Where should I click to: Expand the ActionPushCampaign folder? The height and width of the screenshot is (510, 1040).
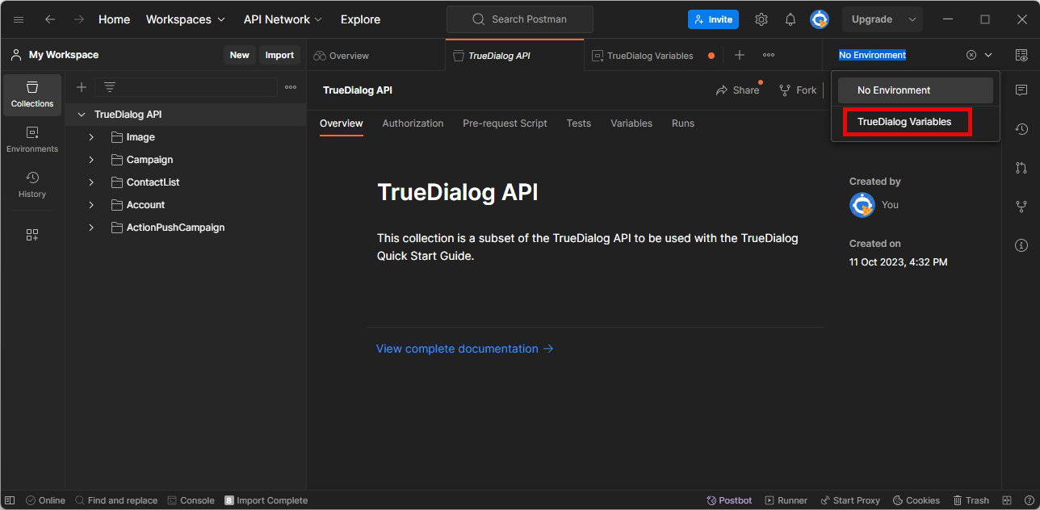(91, 228)
